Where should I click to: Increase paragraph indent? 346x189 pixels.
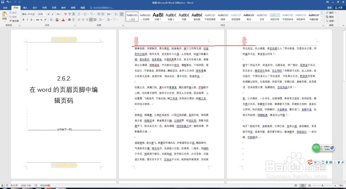[103, 14]
